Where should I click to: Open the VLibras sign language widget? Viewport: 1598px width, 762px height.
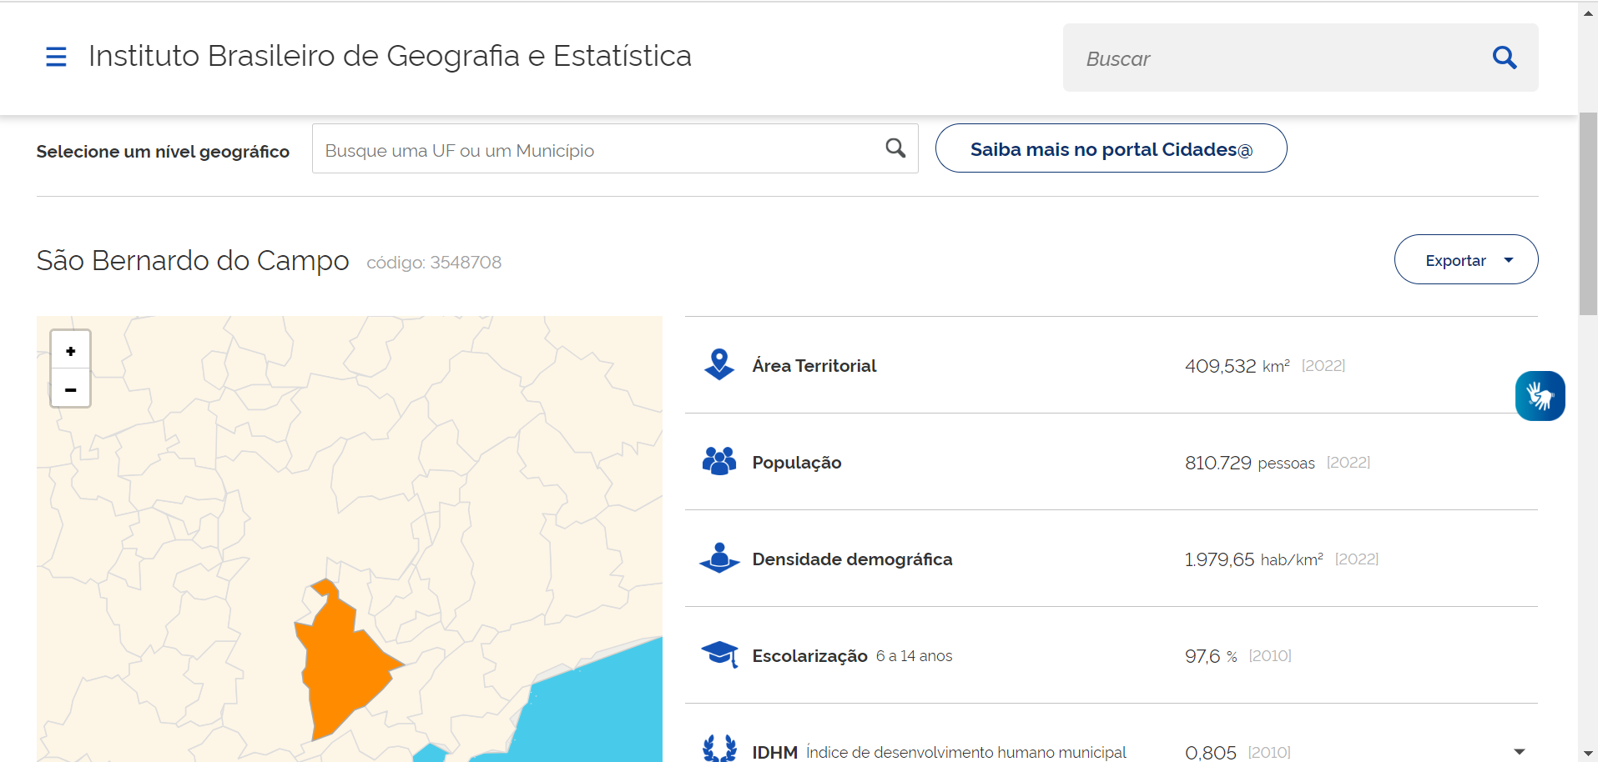pyautogui.click(x=1540, y=396)
